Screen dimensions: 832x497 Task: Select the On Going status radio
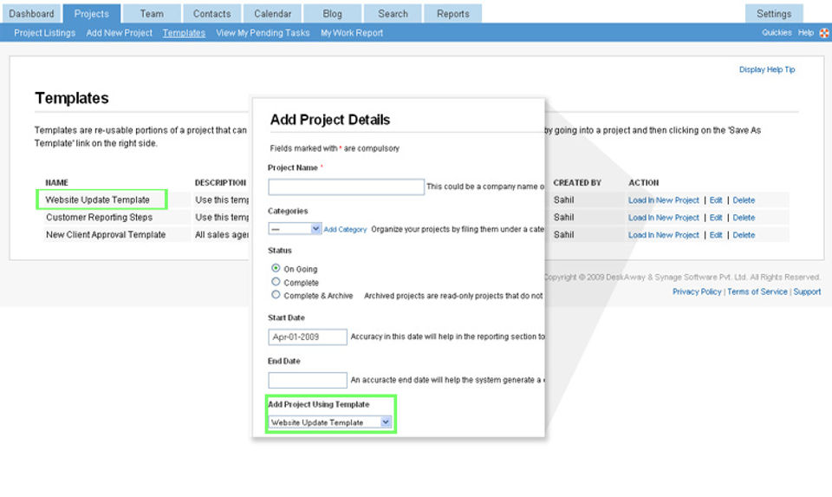[276, 268]
